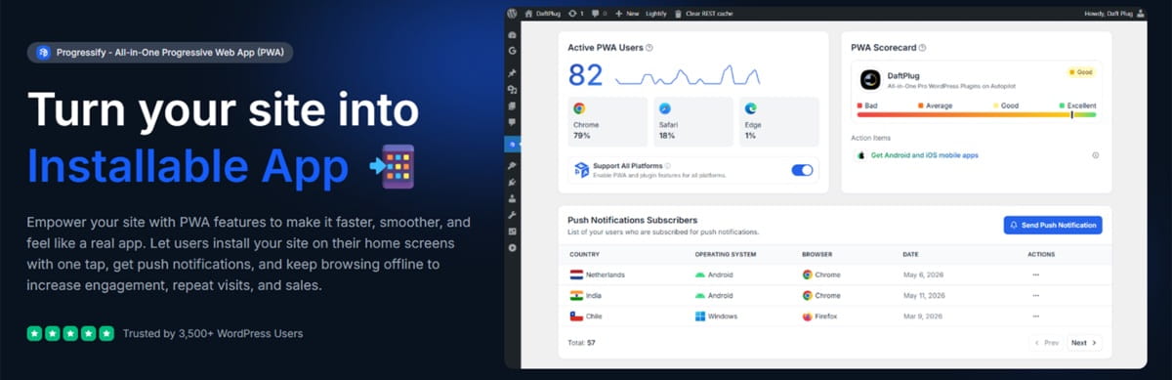Screen dimensions: 1172x380
Task: Open the Pages icon in sidebar
Action: 512,106
